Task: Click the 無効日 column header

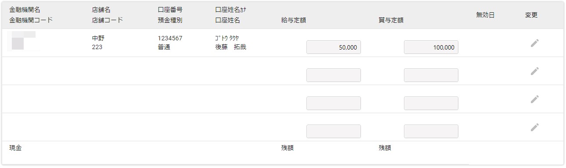Action: [485, 15]
